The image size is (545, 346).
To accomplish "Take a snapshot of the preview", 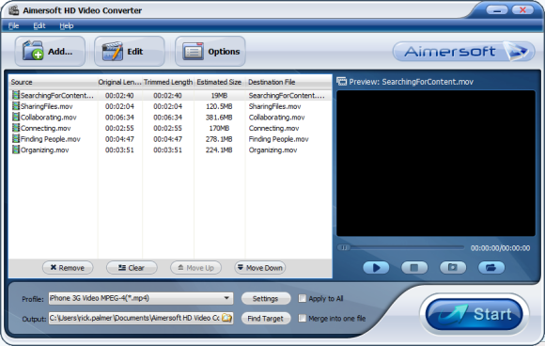I will 453,267.
